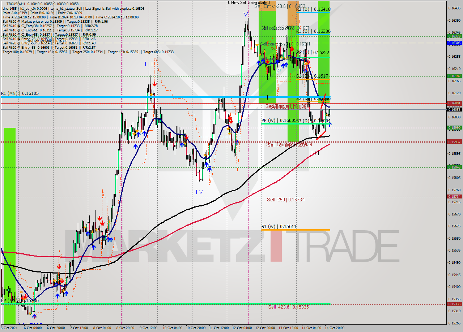Click the 'Sell 250 | 0.15734' target label
This screenshot has height=332, width=463.
pos(286,200)
